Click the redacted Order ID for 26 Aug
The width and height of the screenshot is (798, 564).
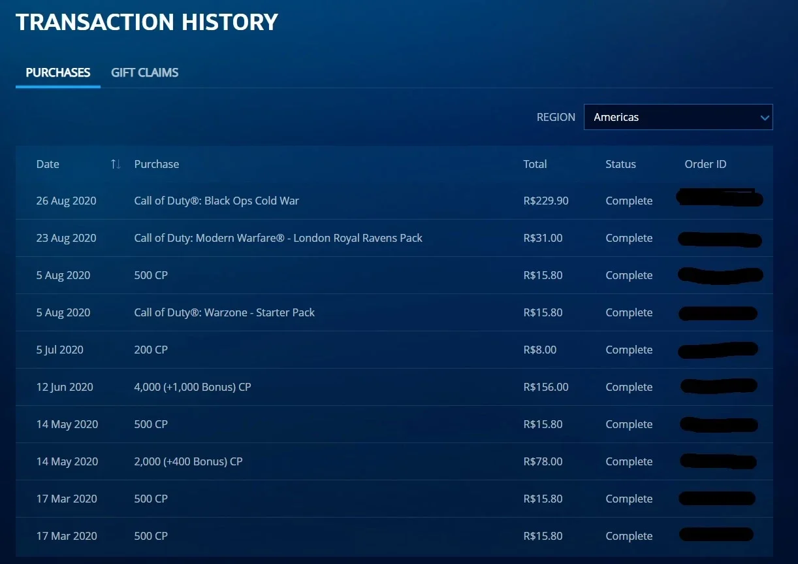point(720,197)
